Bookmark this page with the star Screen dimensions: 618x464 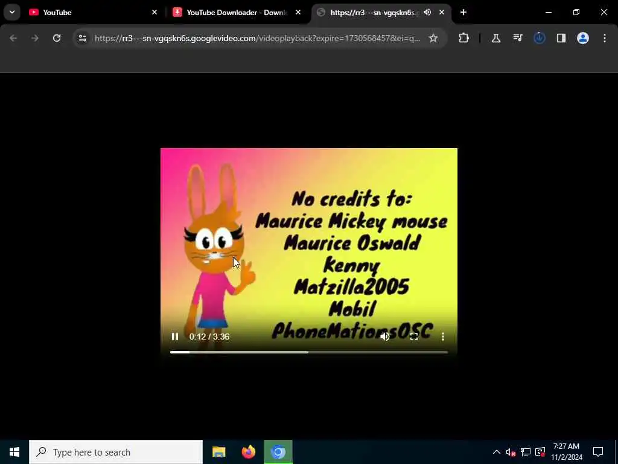[433, 38]
